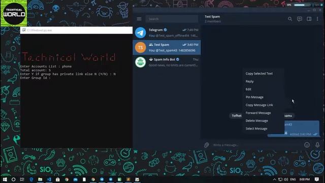Open Microsoft Store from taskbar
The width and height of the screenshot is (325, 183).
coord(57,179)
